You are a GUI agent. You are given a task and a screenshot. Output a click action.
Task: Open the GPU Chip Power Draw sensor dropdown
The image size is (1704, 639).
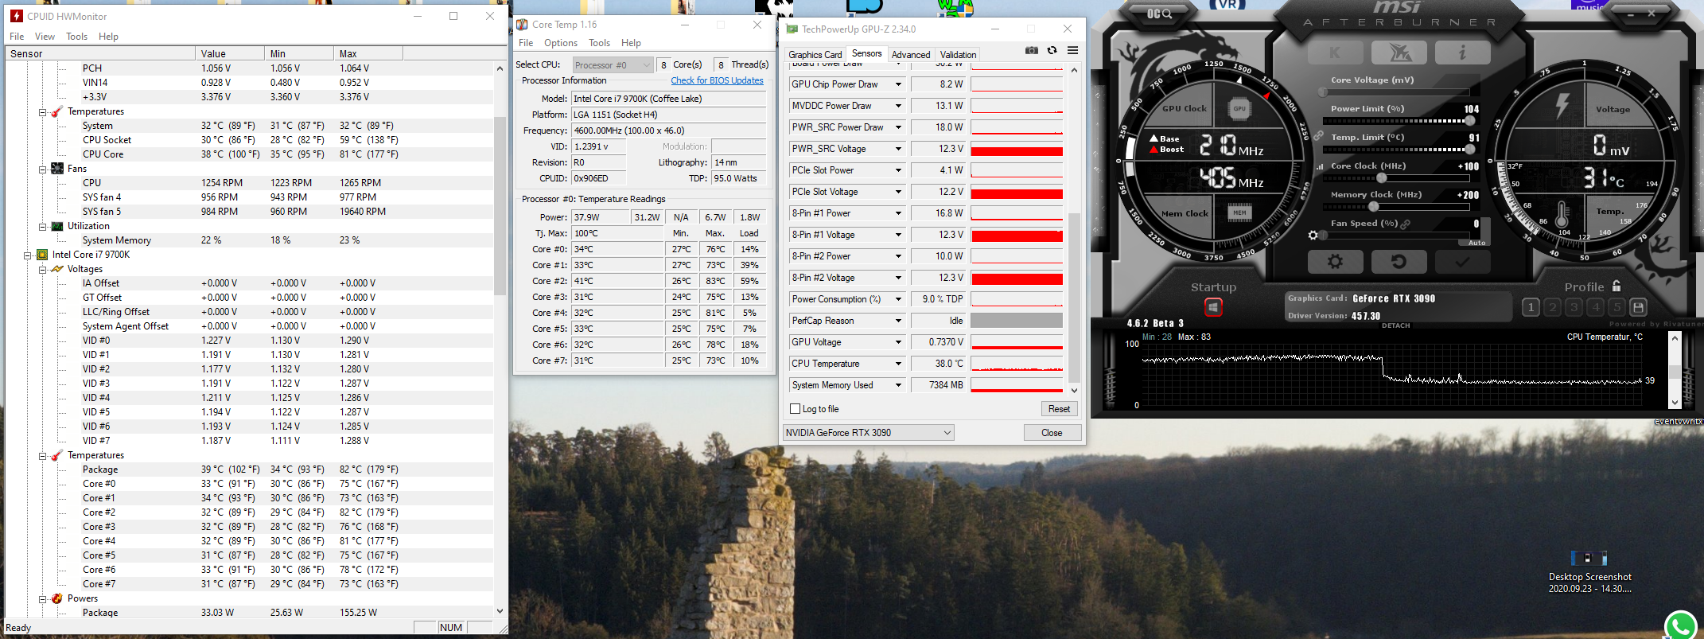tap(898, 84)
